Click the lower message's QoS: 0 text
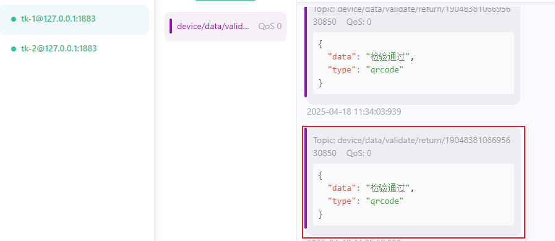Screen dimensions: 555x241 point(359,154)
